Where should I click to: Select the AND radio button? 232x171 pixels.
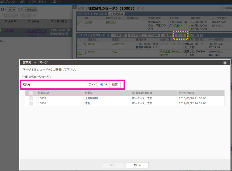click(x=90, y=85)
